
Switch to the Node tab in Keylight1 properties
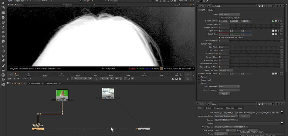(x=211, y=10)
